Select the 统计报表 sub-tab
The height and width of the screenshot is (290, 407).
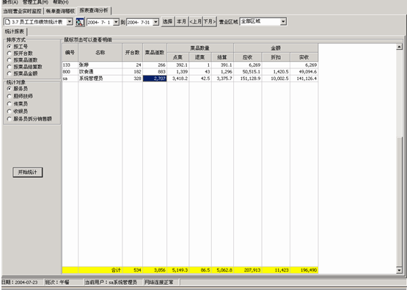(15, 32)
